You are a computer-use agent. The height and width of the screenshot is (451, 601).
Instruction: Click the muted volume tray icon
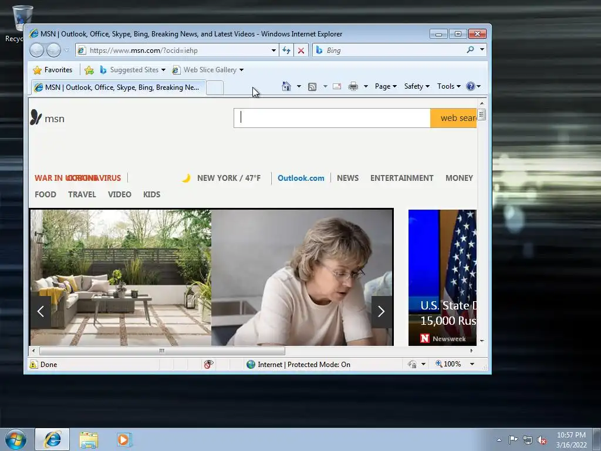click(542, 440)
